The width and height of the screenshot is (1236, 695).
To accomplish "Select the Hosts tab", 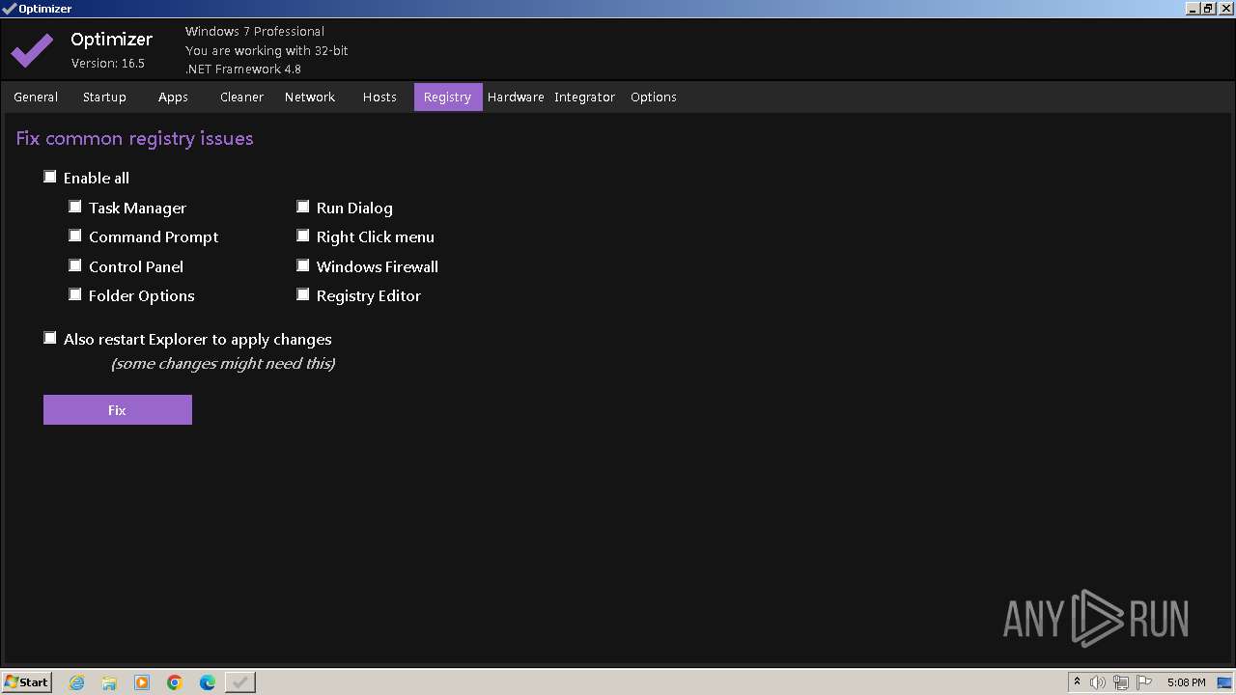I will (379, 97).
